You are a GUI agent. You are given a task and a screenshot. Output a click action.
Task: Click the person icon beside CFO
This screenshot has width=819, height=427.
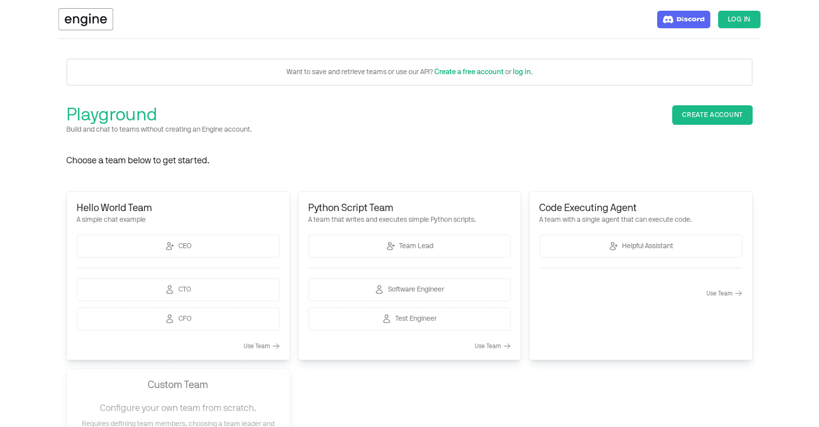(x=169, y=319)
